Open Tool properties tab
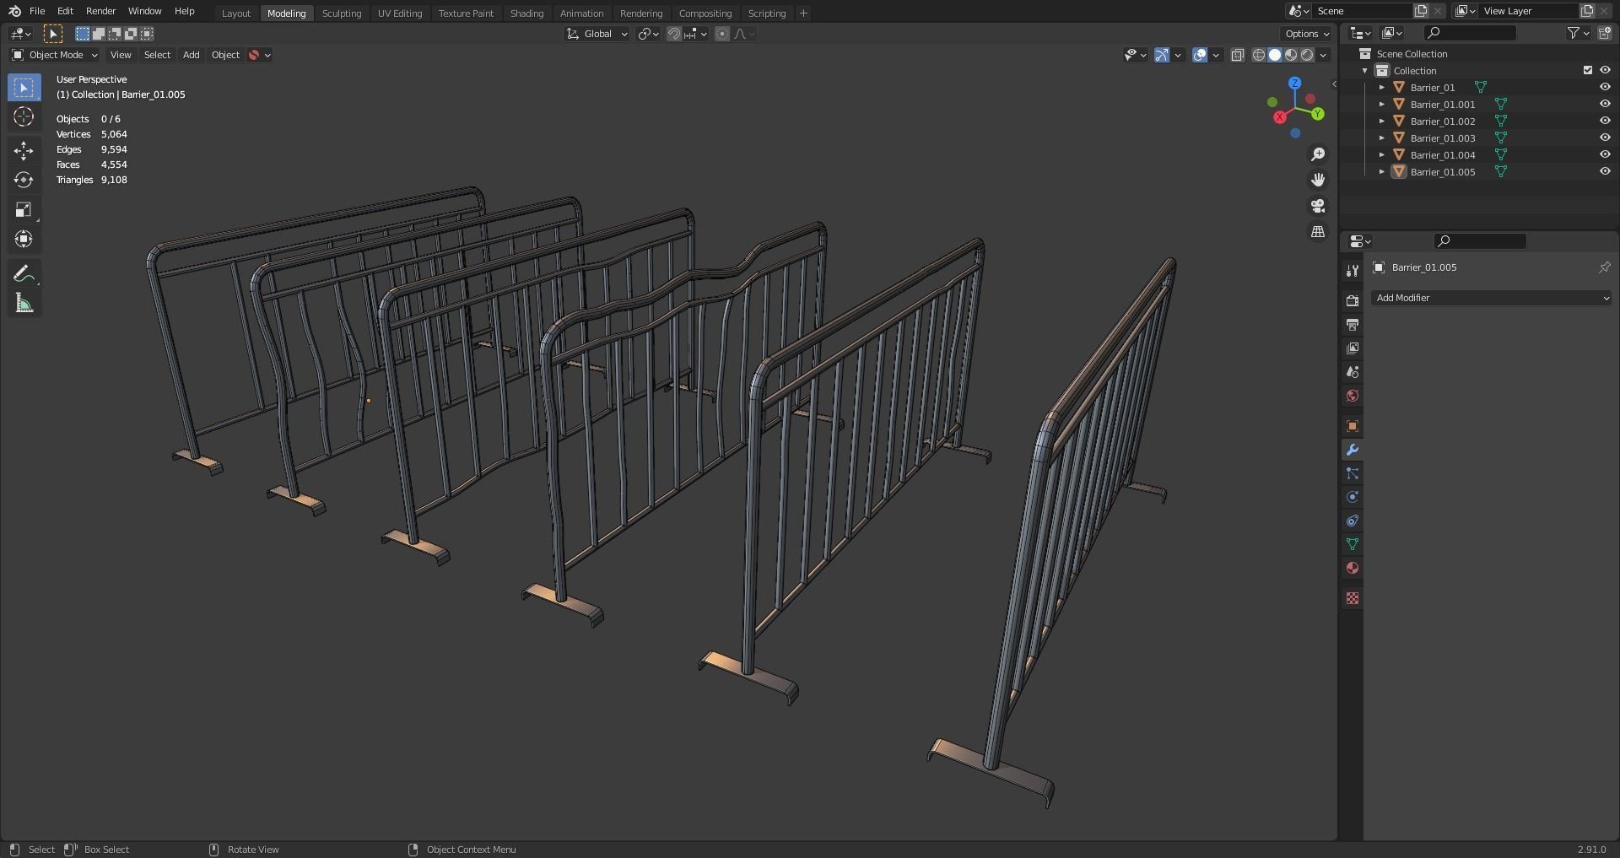This screenshot has width=1620, height=858. 1353,270
